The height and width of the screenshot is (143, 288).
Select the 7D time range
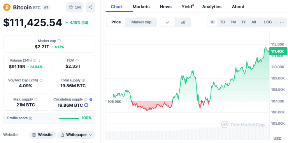tap(223, 22)
